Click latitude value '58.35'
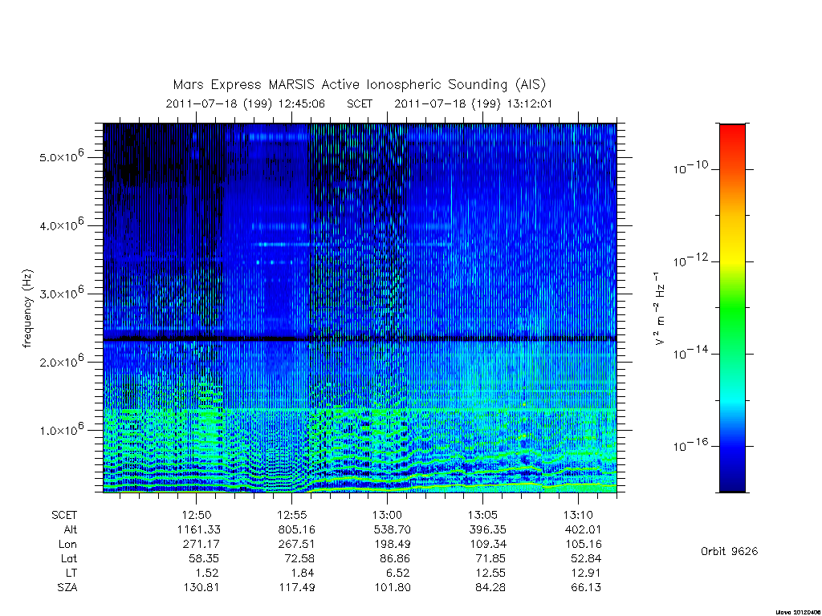Viewport: 822px width, 616px height. (204, 558)
